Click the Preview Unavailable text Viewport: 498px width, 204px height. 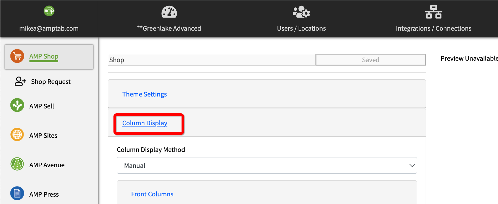[x=469, y=59]
